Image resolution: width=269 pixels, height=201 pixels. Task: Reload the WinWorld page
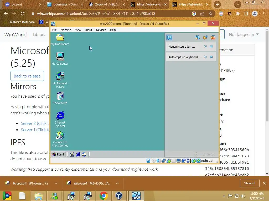23,14
